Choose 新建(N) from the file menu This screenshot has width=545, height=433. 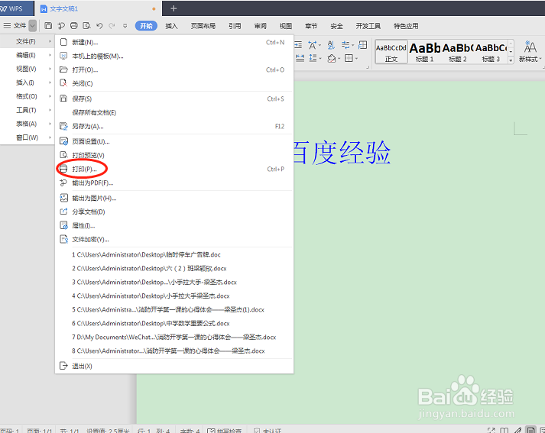[x=174, y=42]
